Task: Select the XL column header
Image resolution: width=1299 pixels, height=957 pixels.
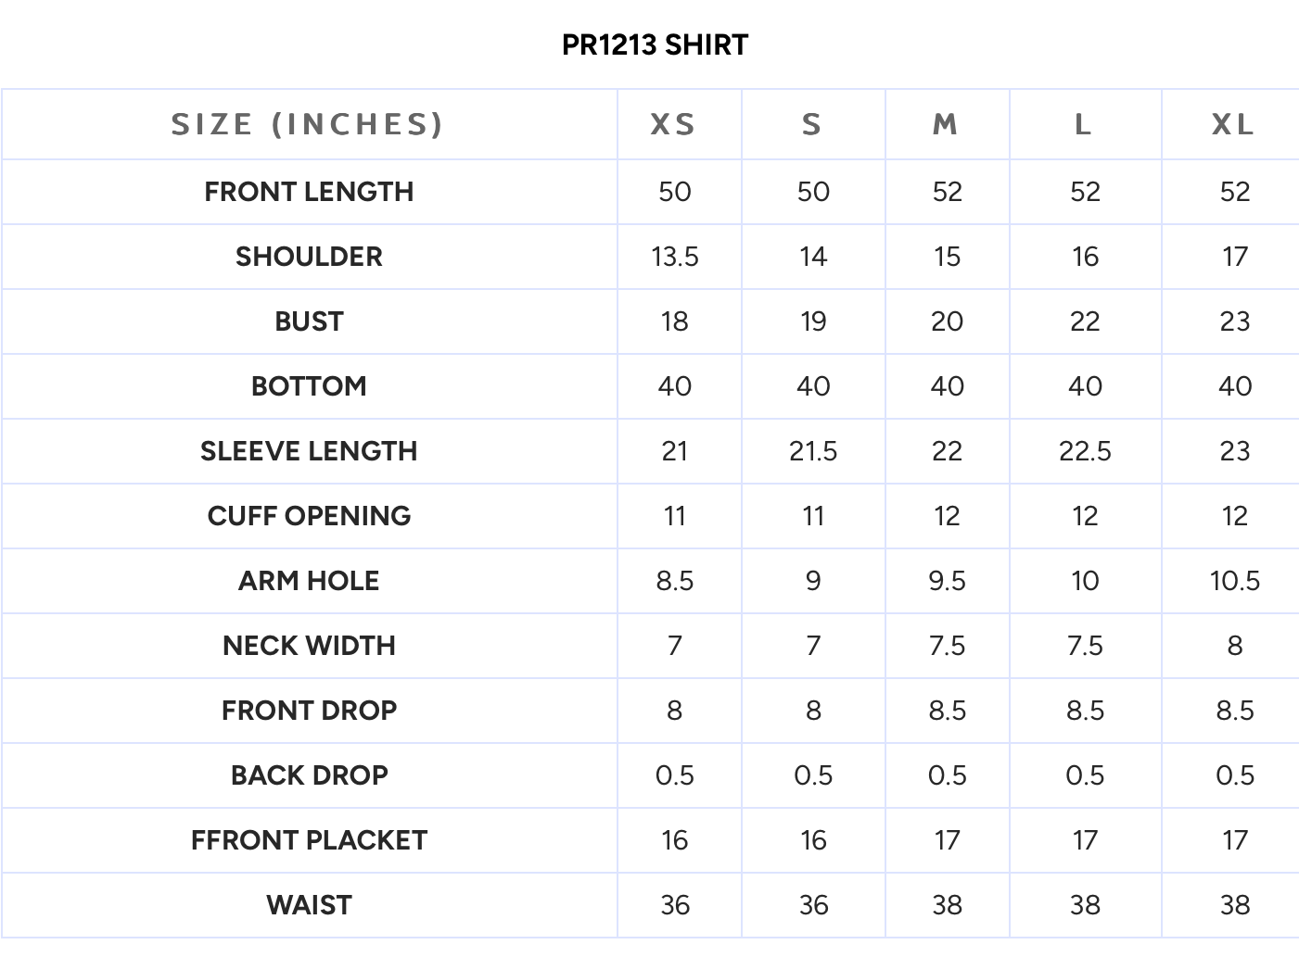Action: point(1233,124)
